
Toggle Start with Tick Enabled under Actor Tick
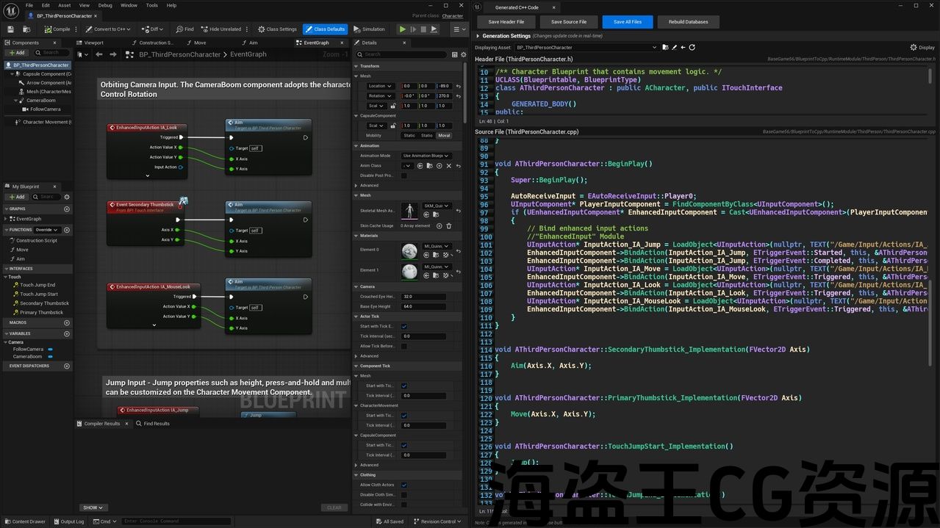[x=404, y=326]
